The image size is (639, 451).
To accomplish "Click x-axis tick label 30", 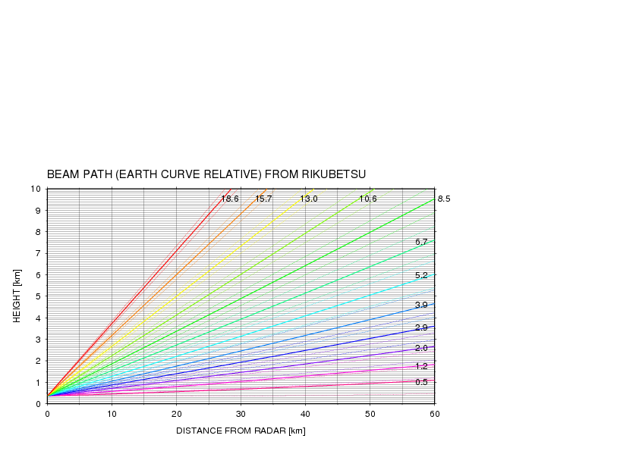I will point(241,414).
